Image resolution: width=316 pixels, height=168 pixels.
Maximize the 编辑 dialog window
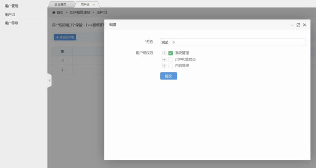pos(298,25)
